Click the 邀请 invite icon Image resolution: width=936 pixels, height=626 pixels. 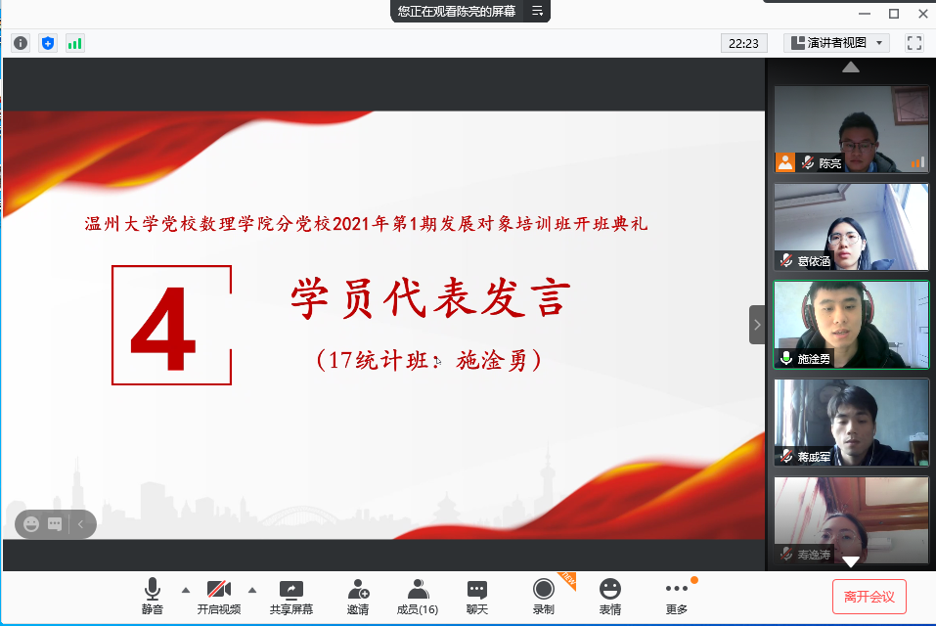tap(358, 596)
